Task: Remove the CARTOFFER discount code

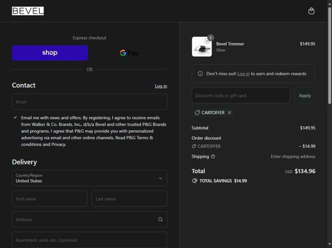Action: (x=230, y=113)
